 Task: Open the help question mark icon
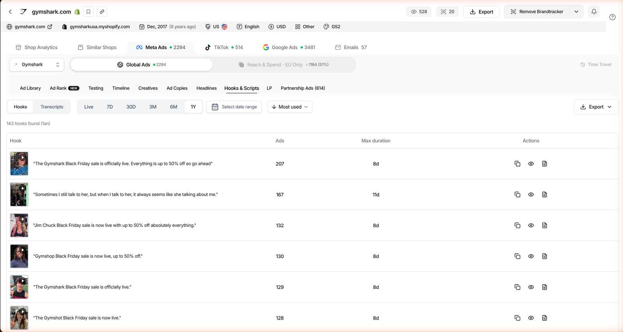click(x=612, y=17)
